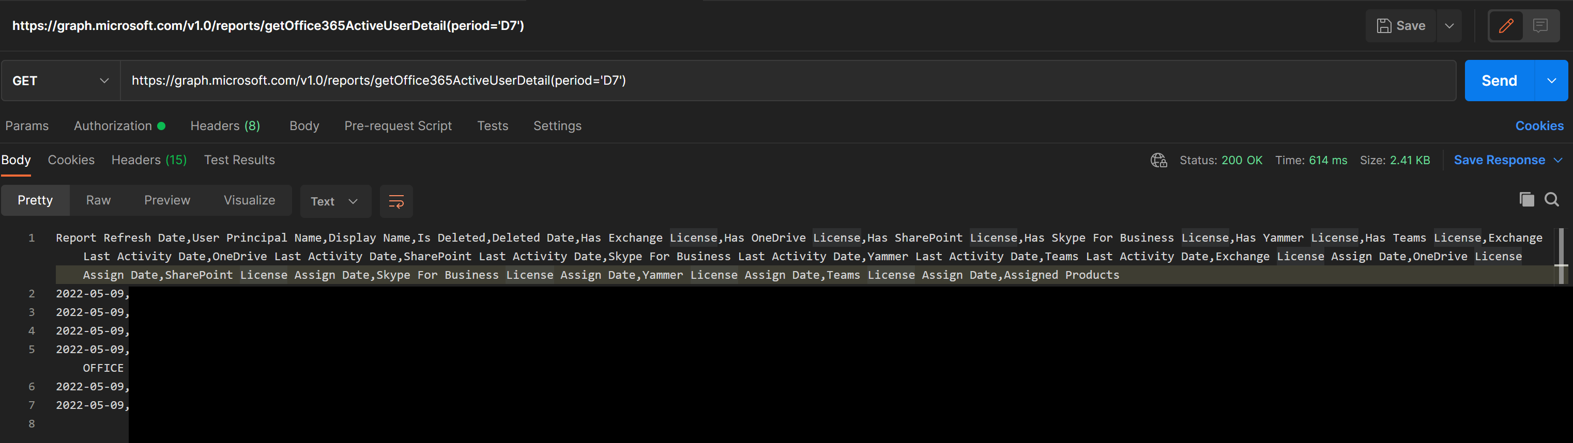Open the GET method dropdown
Screen dimensions: 1573x443
(x=60, y=81)
